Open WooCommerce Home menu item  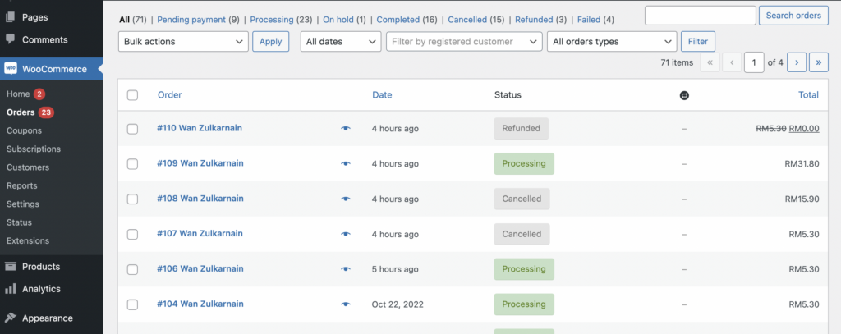(18, 94)
